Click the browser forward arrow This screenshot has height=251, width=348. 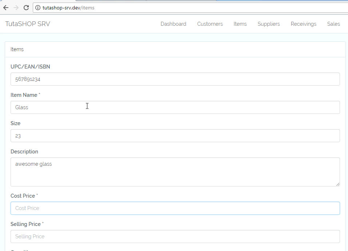tap(16, 8)
